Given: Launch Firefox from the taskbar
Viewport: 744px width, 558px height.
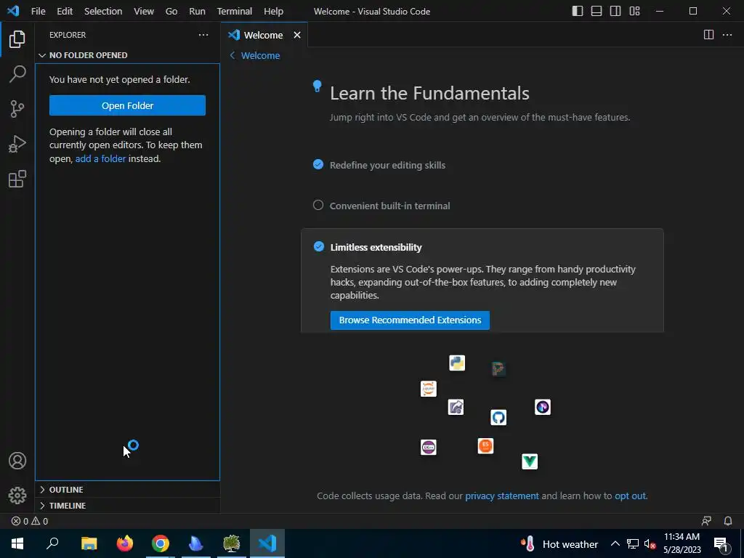Looking at the screenshot, I should click(125, 543).
